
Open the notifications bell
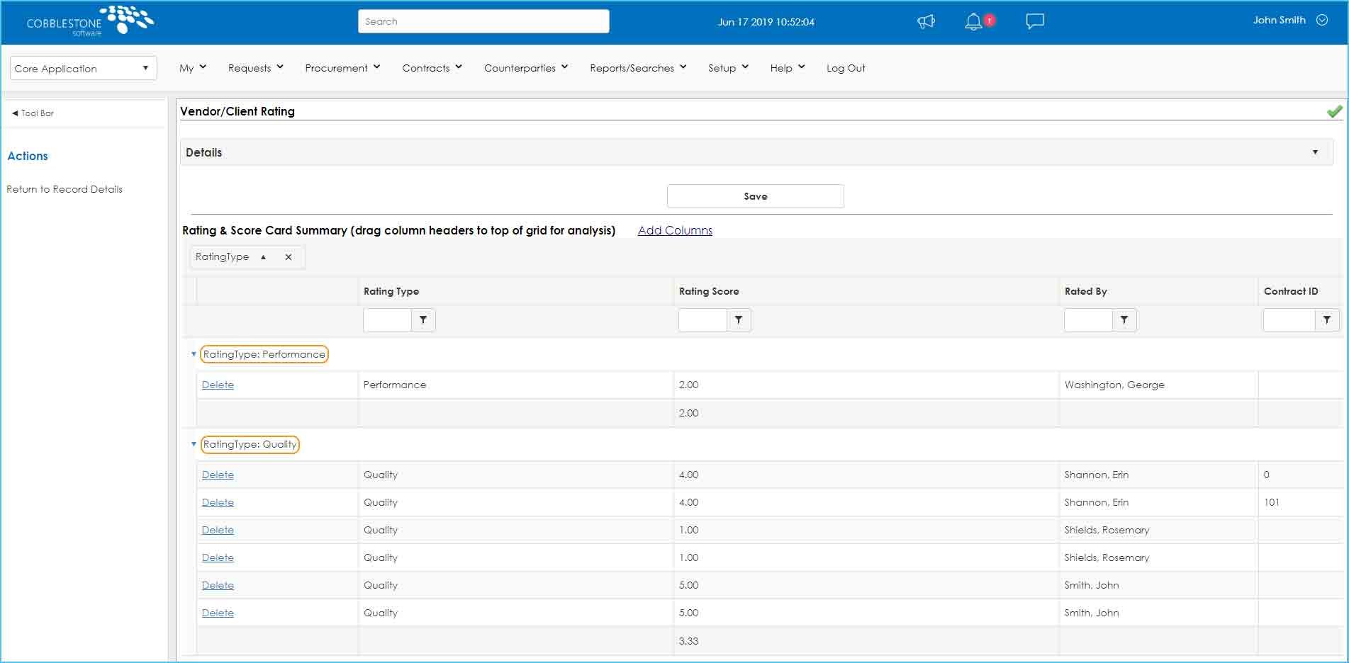click(x=974, y=22)
